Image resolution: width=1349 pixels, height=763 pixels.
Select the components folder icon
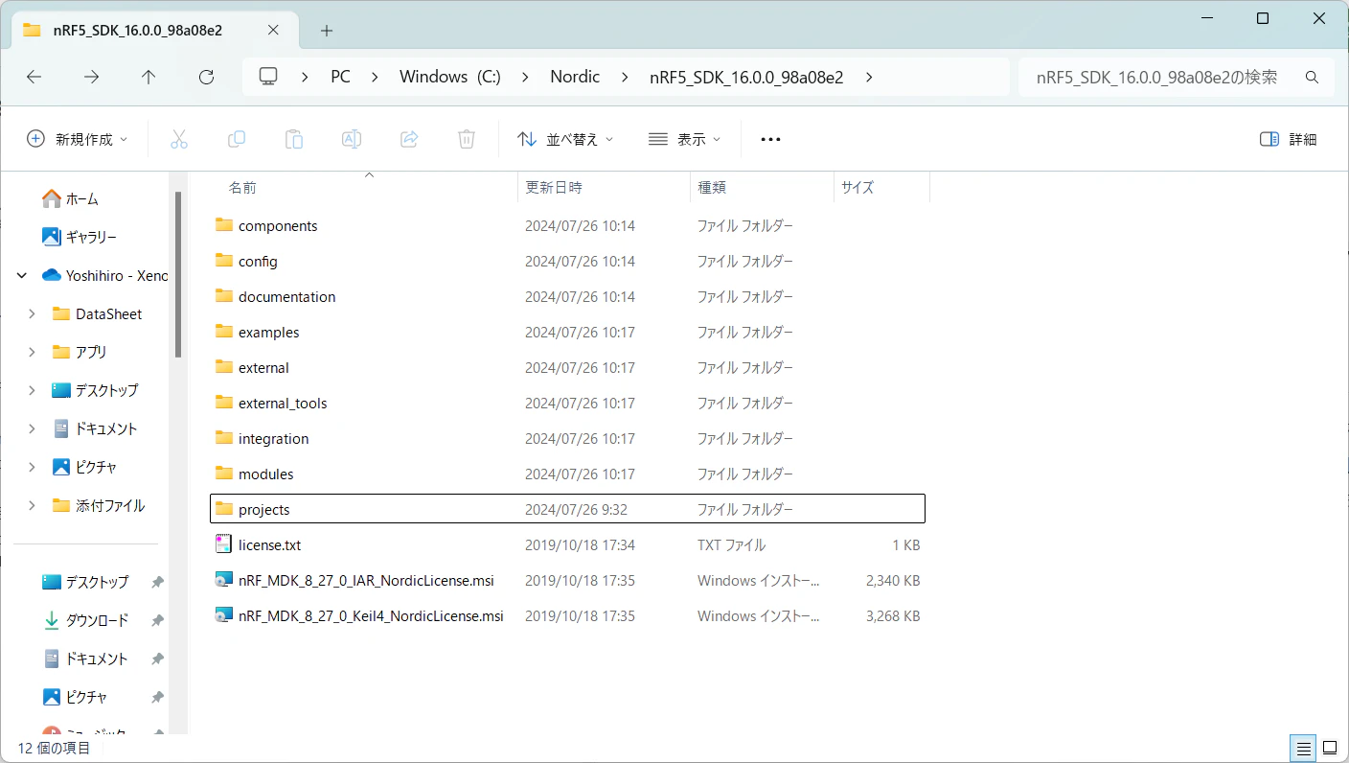[224, 225]
